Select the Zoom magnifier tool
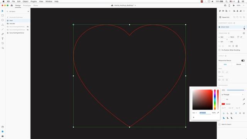This screenshot has width=247, height=139. click(x=3, y=48)
